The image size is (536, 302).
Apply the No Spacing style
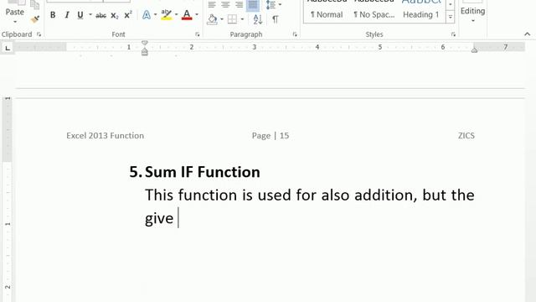click(x=374, y=14)
